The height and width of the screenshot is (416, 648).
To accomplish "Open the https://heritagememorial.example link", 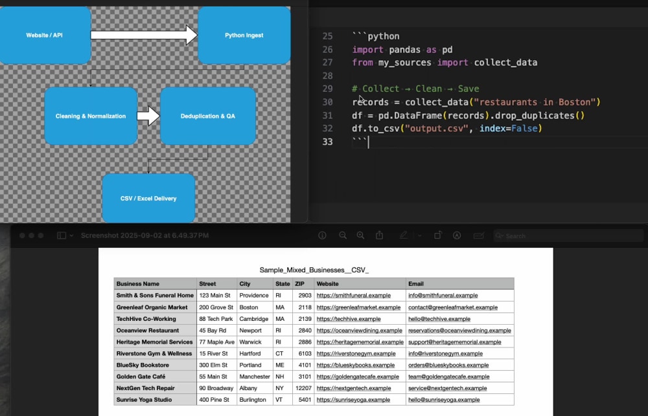I will [360, 342].
